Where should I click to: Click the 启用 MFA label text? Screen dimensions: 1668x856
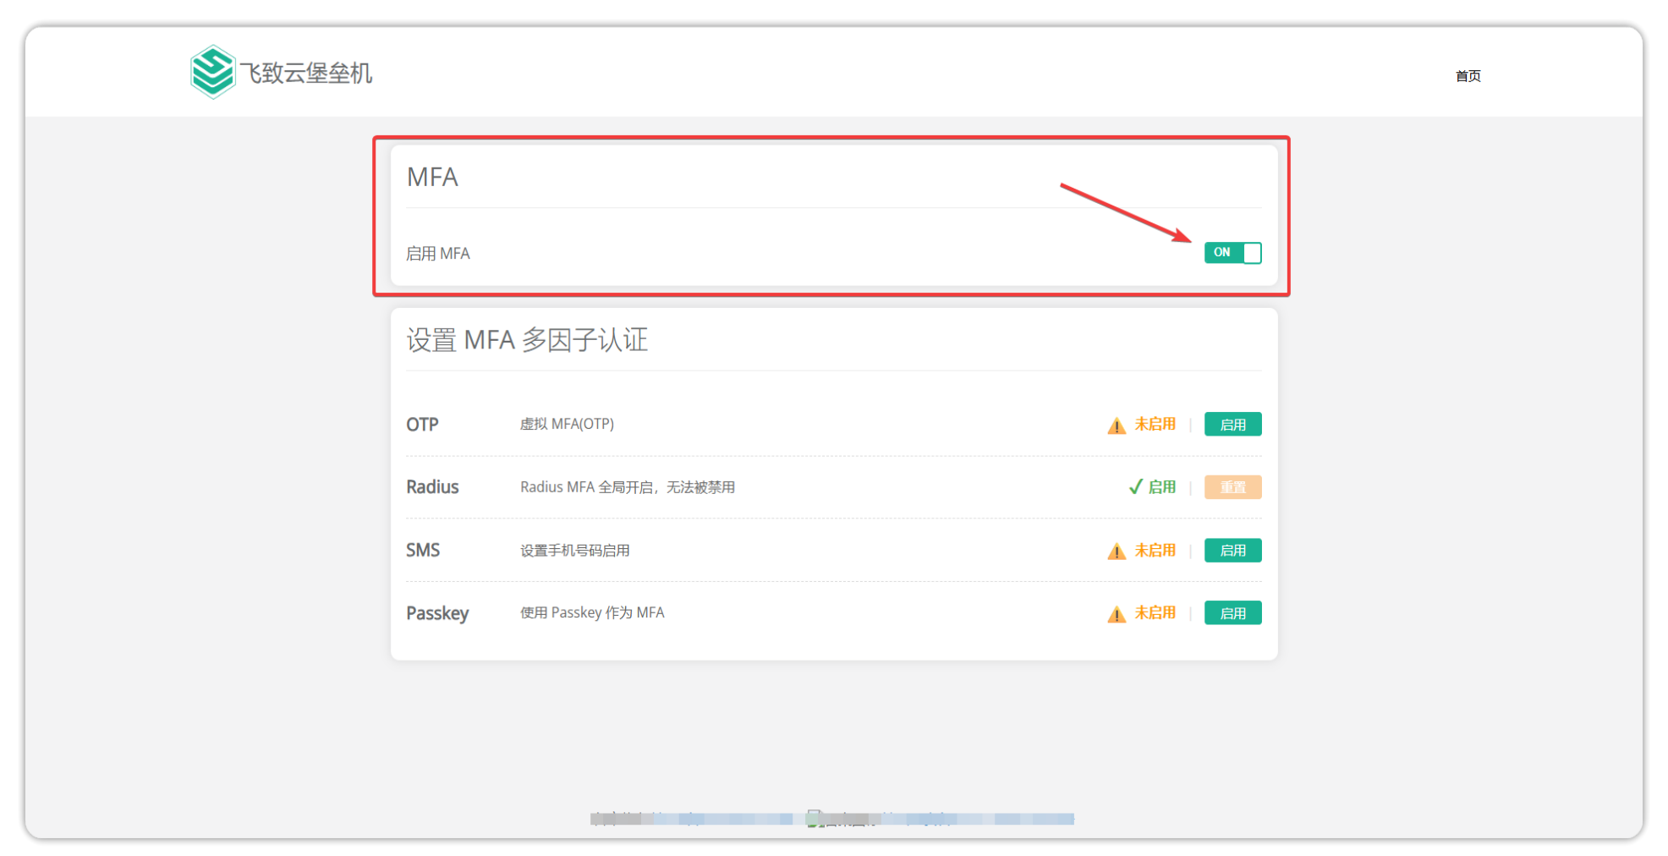pos(438,254)
